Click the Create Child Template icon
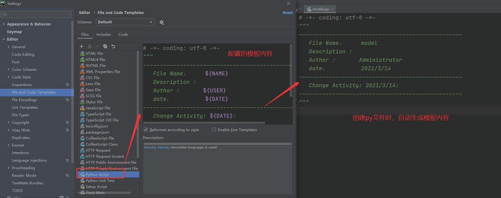Viewport: 501px width, 198px height. click(x=89, y=46)
